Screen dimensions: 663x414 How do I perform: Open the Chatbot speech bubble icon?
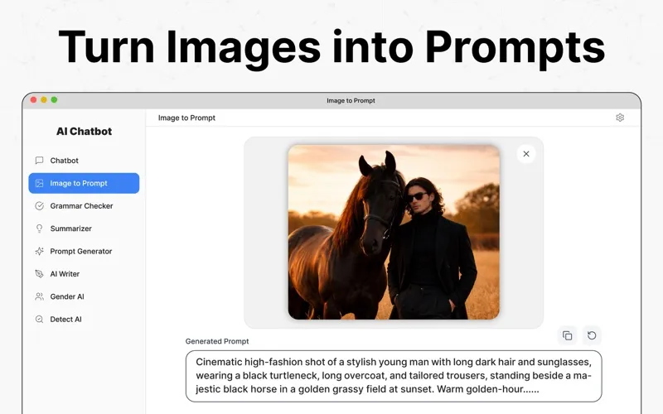39,161
